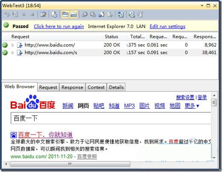222x172 pixels.
Task: Toggle the upper request panel layout icon
Action: click(65, 14)
